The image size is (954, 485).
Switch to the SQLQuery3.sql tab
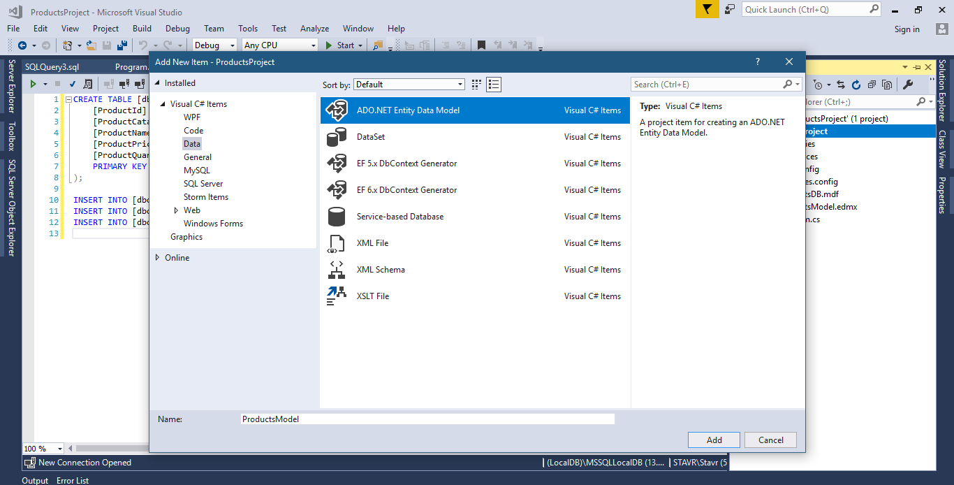click(52, 67)
